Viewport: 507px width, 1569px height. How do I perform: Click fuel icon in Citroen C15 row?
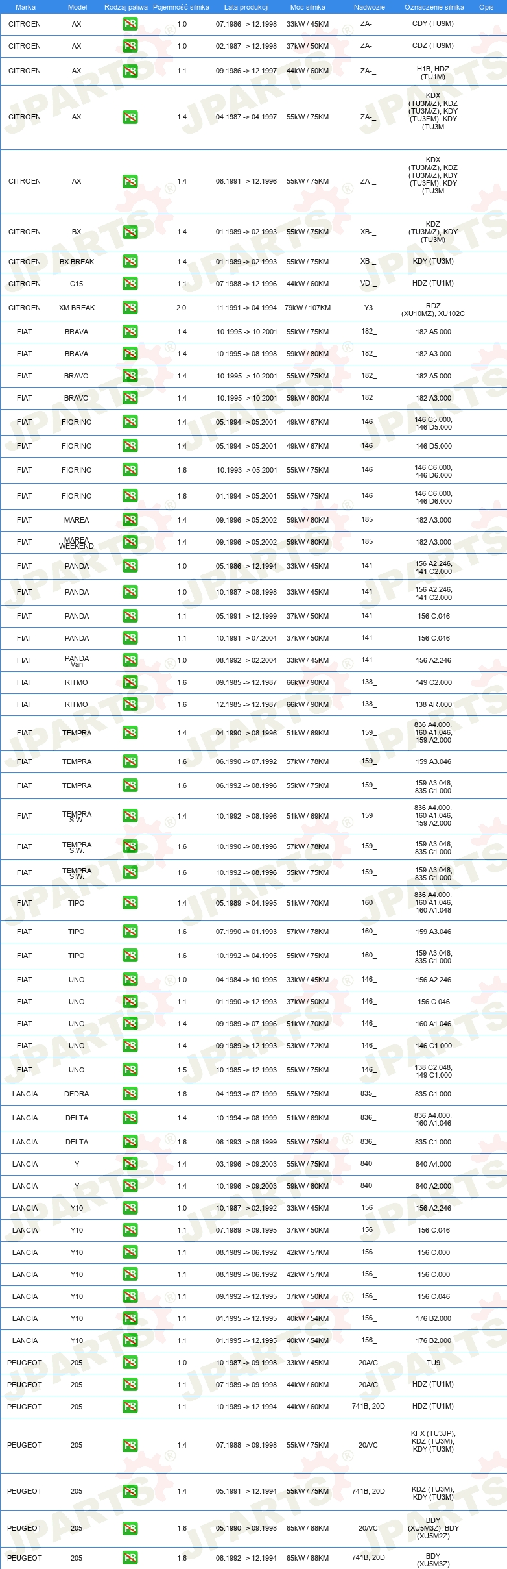click(130, 284)
